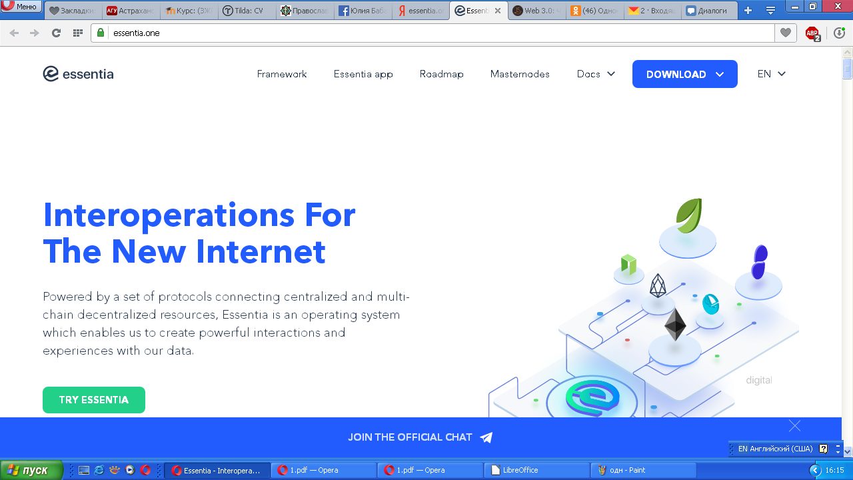The width and height of the screenshot is (853, 480).
Task: Switch to the Входящие mail tab
Action: point(652,11)
